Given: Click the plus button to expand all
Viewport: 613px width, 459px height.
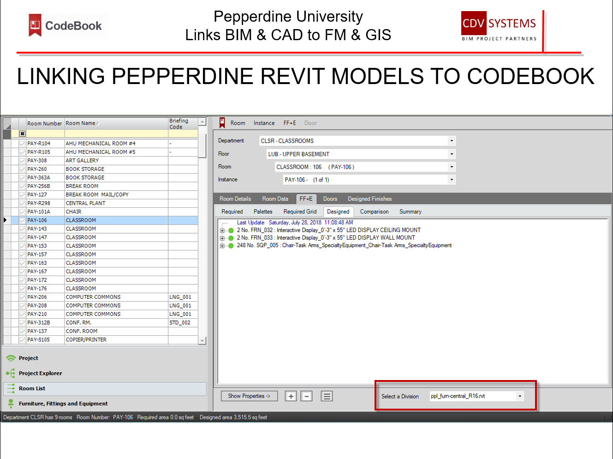Looking at the screenshot, I should [291, 396].
